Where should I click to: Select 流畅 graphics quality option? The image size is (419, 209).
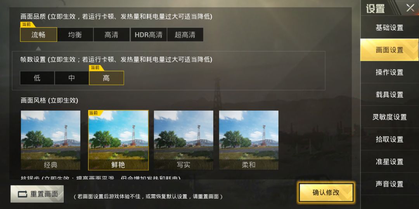[38, 35]
